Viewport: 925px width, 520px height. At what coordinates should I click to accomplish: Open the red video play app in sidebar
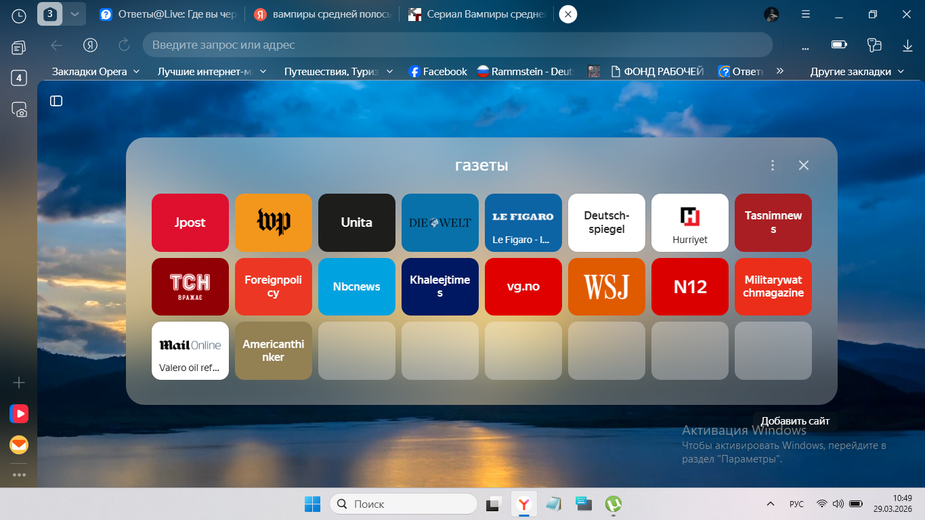(19, 413)
